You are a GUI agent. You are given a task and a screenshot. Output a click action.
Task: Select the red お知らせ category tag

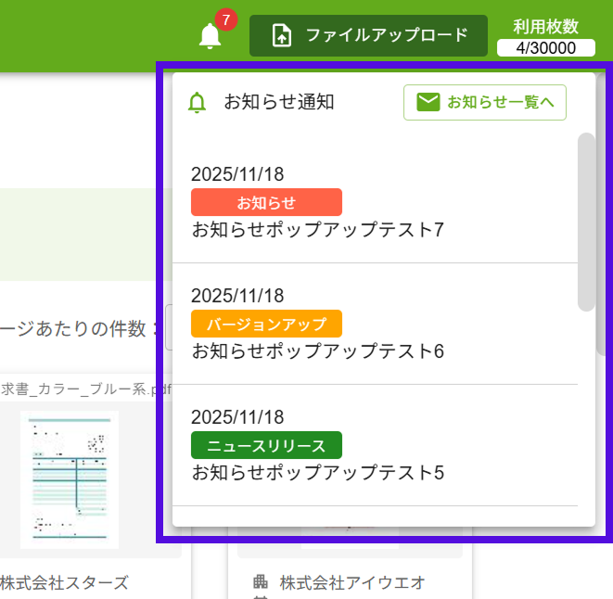[266, 202]
